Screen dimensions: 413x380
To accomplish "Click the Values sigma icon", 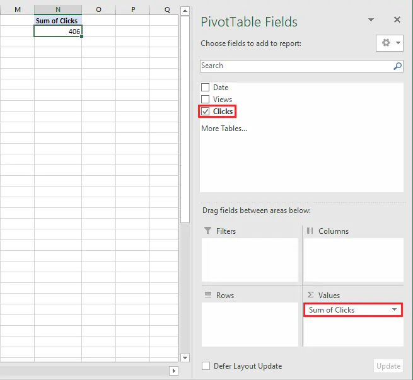I will (x=311, y=295).
